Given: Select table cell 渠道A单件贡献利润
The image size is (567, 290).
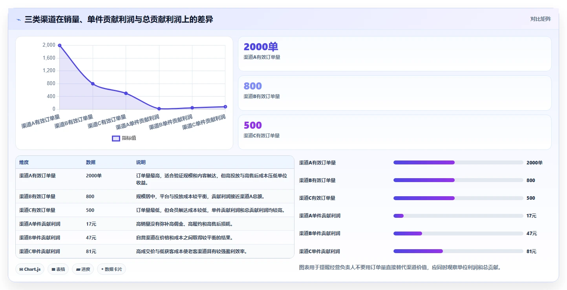Looking at the screenshot, I should click(x=40, y=224).
